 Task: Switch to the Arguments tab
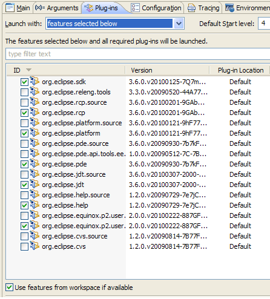point(57,8)
